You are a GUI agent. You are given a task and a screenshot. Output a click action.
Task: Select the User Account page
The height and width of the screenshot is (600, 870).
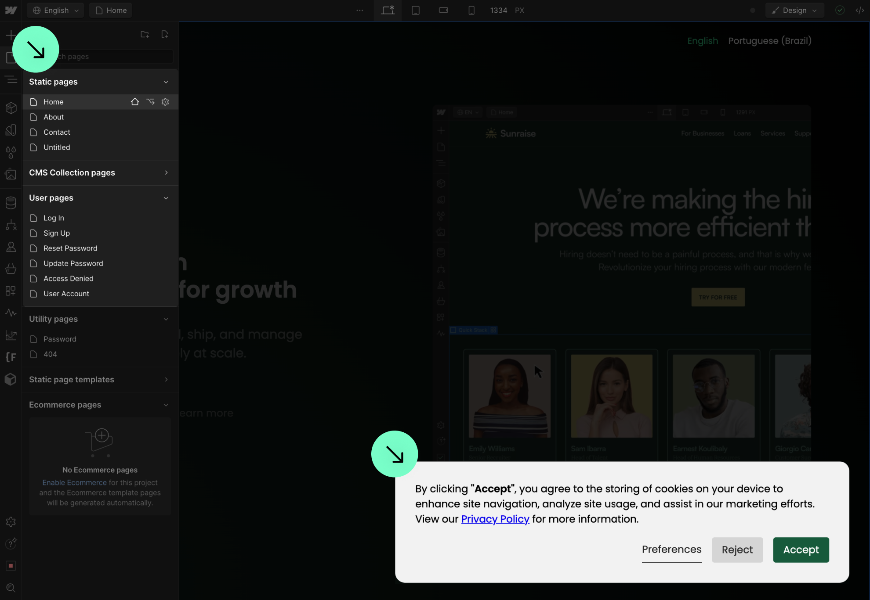100,294
